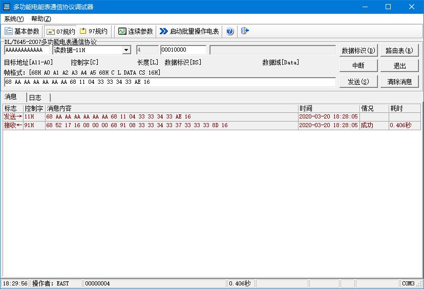The image size is (424, 289).
Task: Clear messages with 清除消息 button
Action: 399,82
